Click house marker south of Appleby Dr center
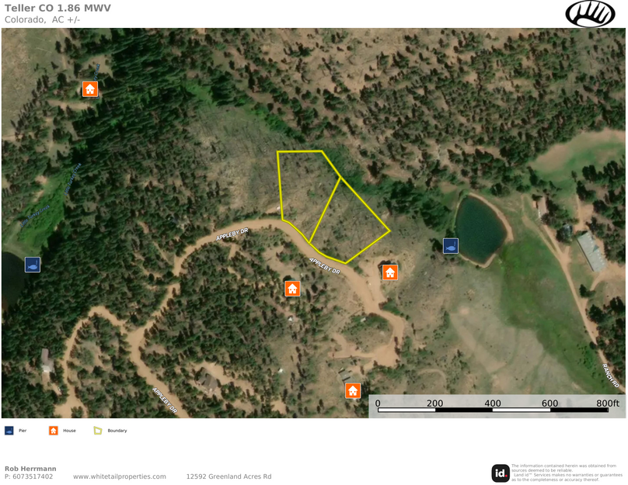The image size is (628, 485). pos(292,288)
